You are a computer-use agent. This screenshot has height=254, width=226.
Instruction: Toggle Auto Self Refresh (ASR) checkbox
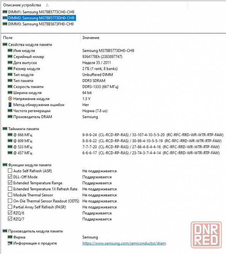pos(10,171)
